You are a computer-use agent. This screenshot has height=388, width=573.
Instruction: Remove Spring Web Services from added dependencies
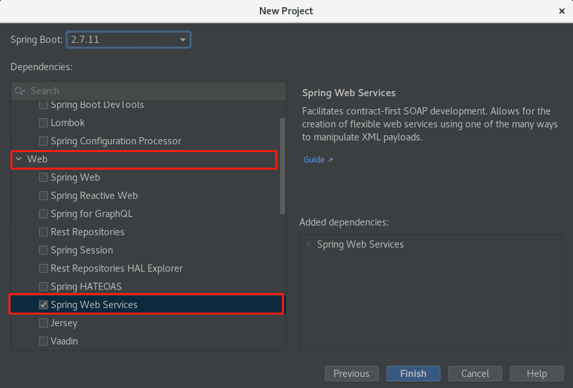click(309, 244)
